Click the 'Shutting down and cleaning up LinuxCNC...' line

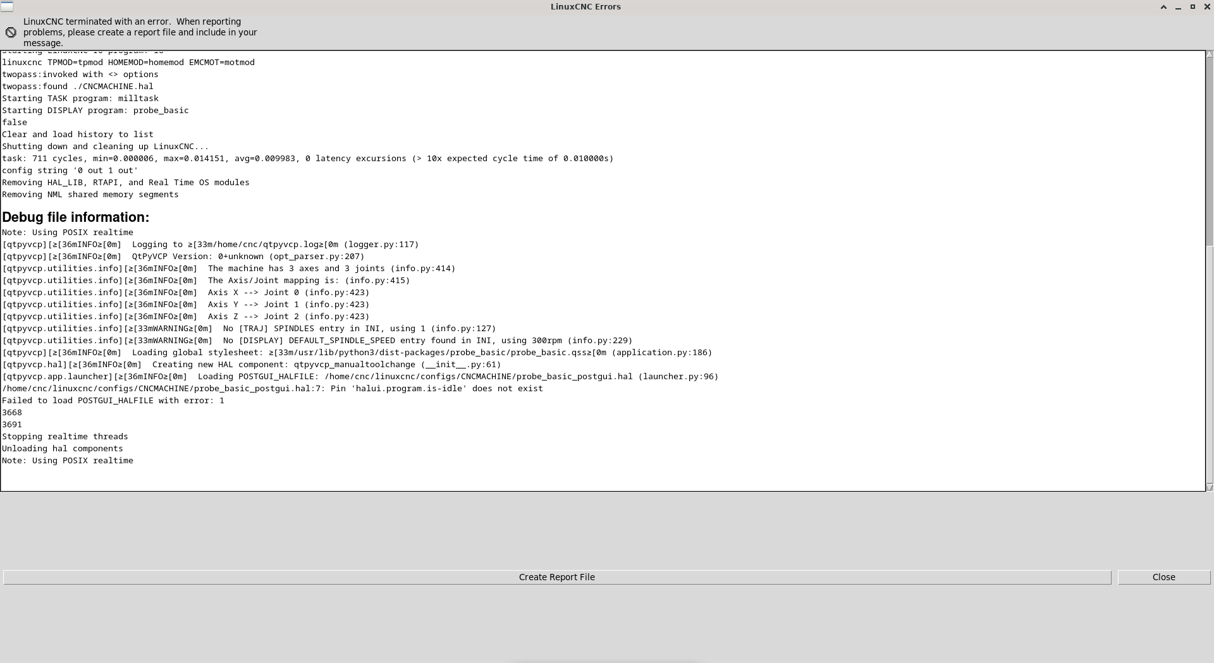(105, 147)
